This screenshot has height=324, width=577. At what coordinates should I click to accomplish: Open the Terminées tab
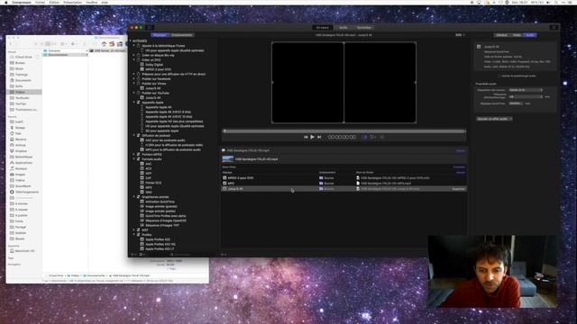click(364, 28)
